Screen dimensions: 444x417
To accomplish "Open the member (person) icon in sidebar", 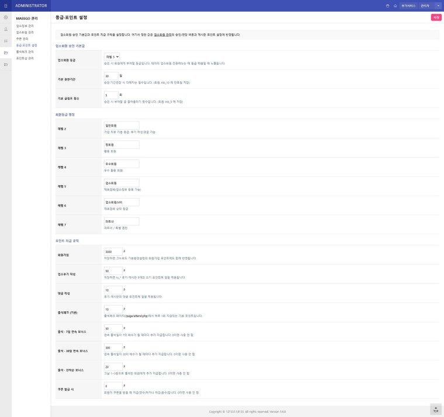I will (6, 29).
